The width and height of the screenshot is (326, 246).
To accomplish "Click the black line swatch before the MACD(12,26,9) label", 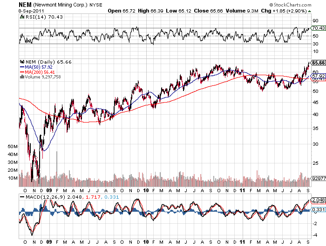I will pos(22,197).
